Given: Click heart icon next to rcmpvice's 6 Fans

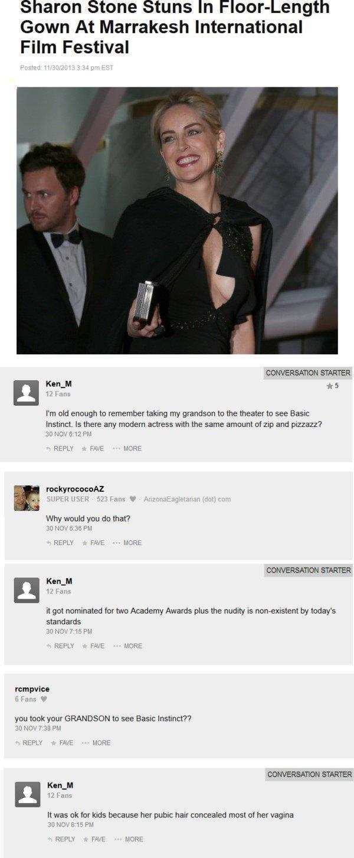Looking at the screenshot, I should point(43,699).
